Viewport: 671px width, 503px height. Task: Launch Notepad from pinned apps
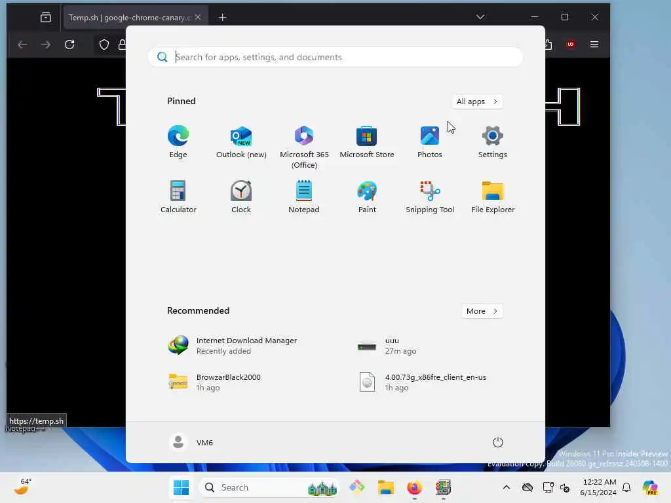[304, 197]
